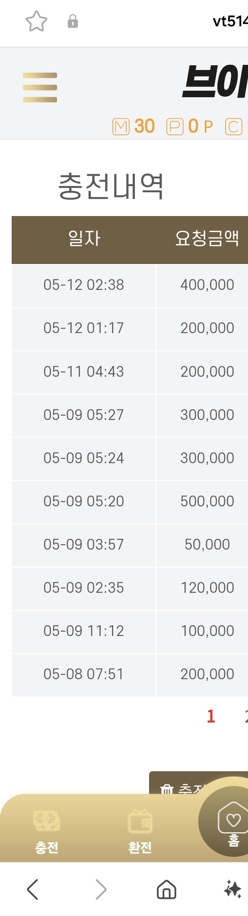248x916 pixels.
Task: Tap the P points icon
Action: click(x=175, y=127)
